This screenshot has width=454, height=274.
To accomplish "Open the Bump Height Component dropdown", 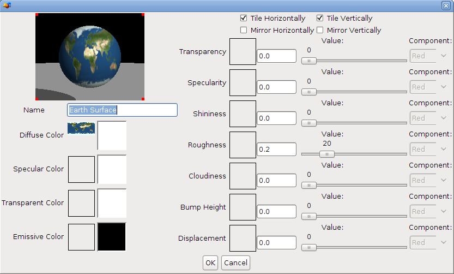I will 430,211.
